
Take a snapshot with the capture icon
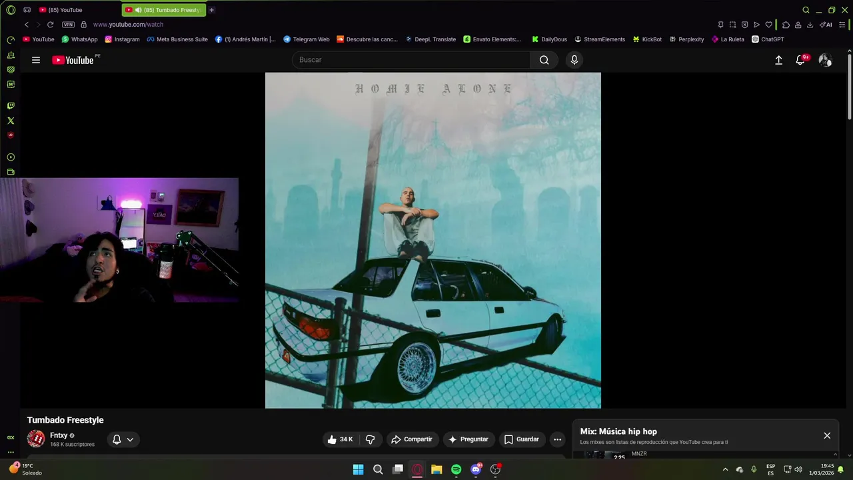click(732, 25)
